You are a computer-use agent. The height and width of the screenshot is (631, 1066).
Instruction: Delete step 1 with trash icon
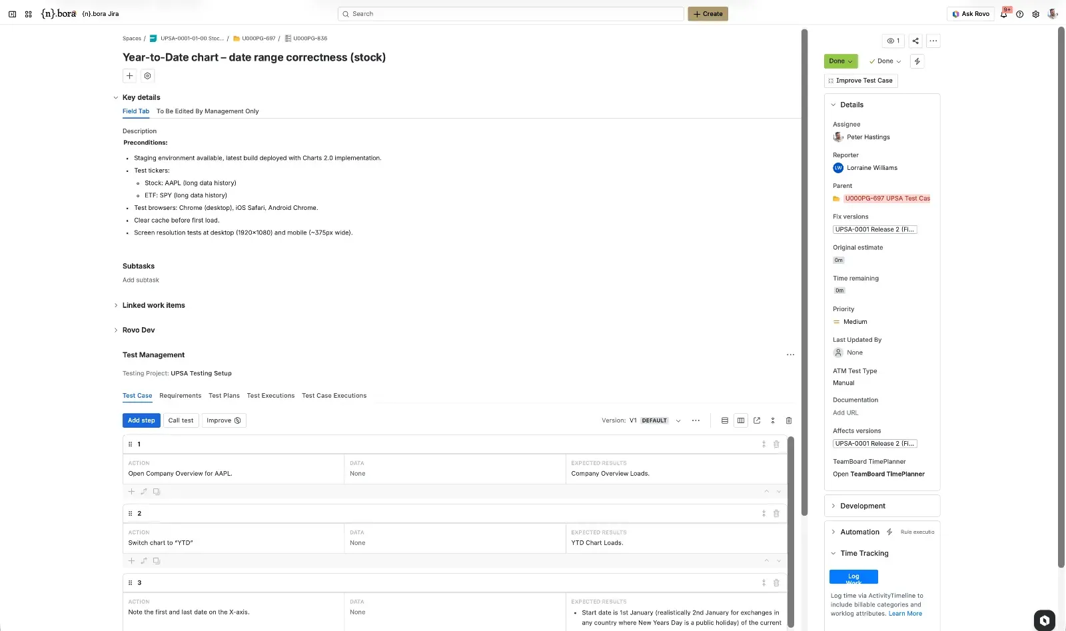(776, 444)
